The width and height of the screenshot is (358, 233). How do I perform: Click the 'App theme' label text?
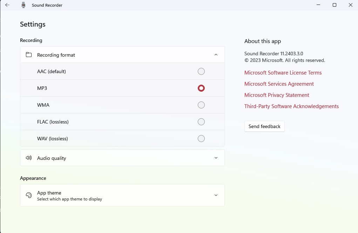(x=49, y=193)
